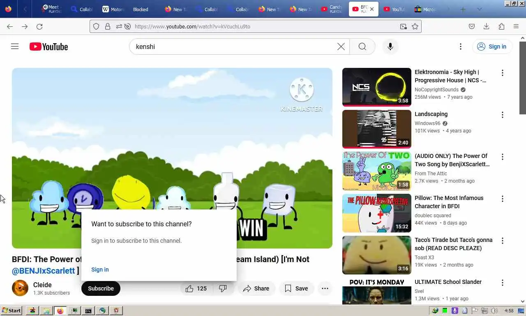The height and width of the screenshot is (316, 526).
Task: Open options menu for Elektronomia video
Action: point(502,73)
